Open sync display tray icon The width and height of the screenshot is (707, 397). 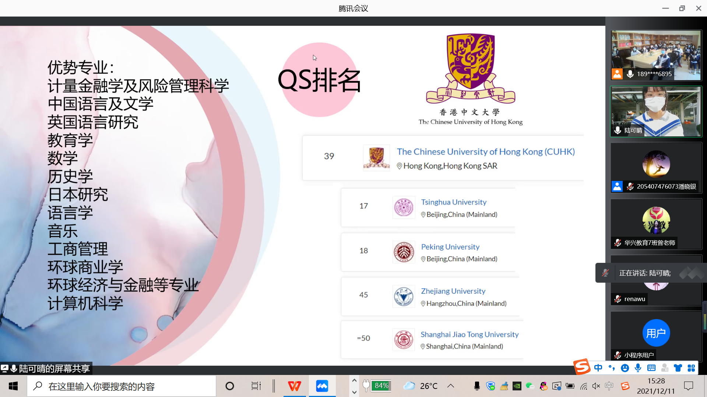pyautogui.click(x=557, y=386)
